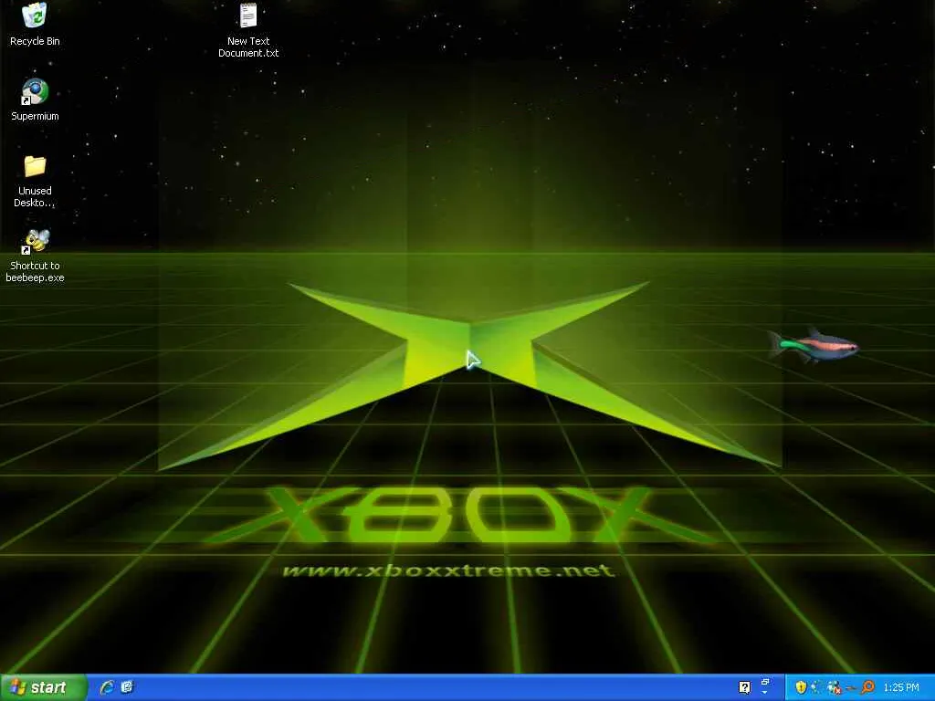Click the orange magnifier tray icon

click(x=867, y=687)
